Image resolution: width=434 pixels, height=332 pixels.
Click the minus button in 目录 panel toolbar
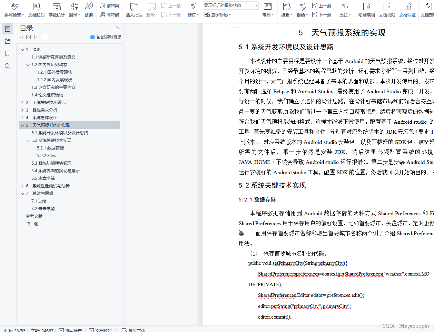click(x=45, y=37)
